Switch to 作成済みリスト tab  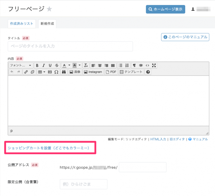[x=21, y=24]
